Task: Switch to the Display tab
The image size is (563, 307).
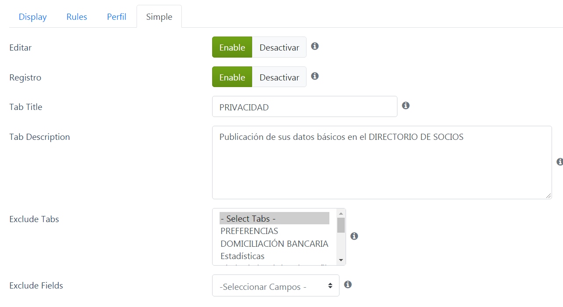Action: point(32,17)
